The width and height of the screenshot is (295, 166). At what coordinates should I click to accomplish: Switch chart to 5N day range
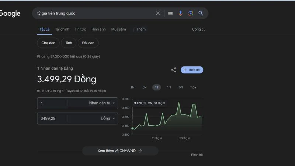(x=145, y=87)
